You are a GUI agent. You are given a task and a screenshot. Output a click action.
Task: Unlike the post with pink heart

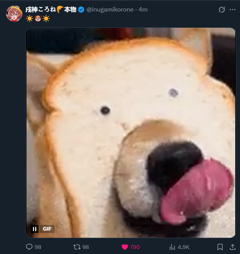point(125,247)
